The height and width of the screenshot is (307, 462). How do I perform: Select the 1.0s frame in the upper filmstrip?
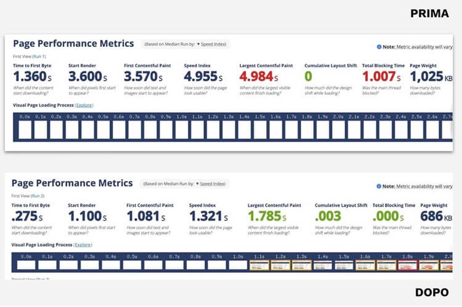pos(182,130)
